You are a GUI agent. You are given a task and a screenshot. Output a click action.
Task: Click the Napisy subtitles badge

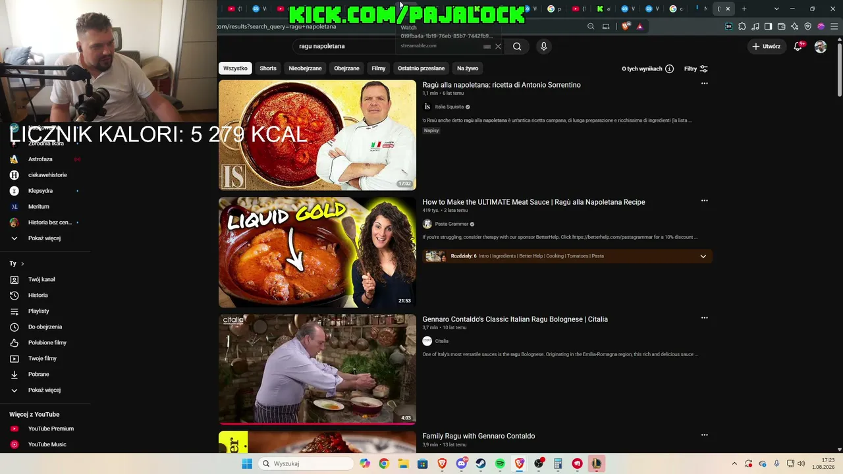click(x=431, y=130)
